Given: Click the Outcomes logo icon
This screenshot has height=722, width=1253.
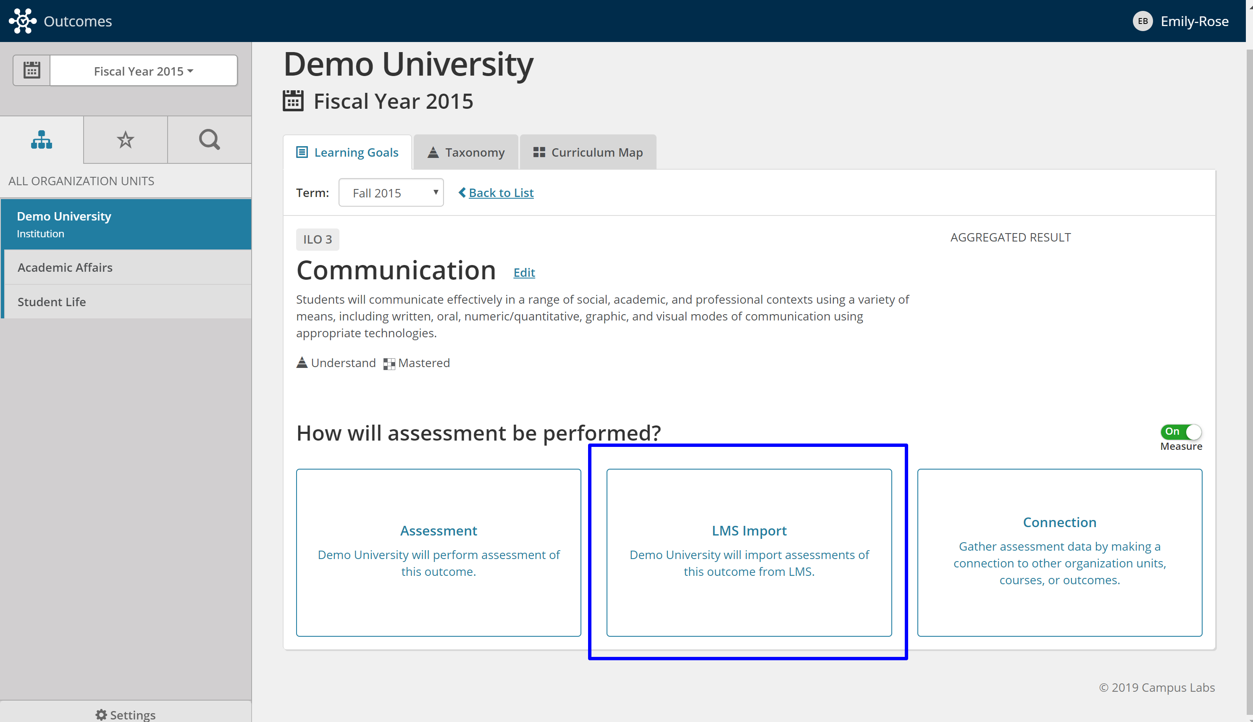Looking at the screenshot, I should 22,21.
